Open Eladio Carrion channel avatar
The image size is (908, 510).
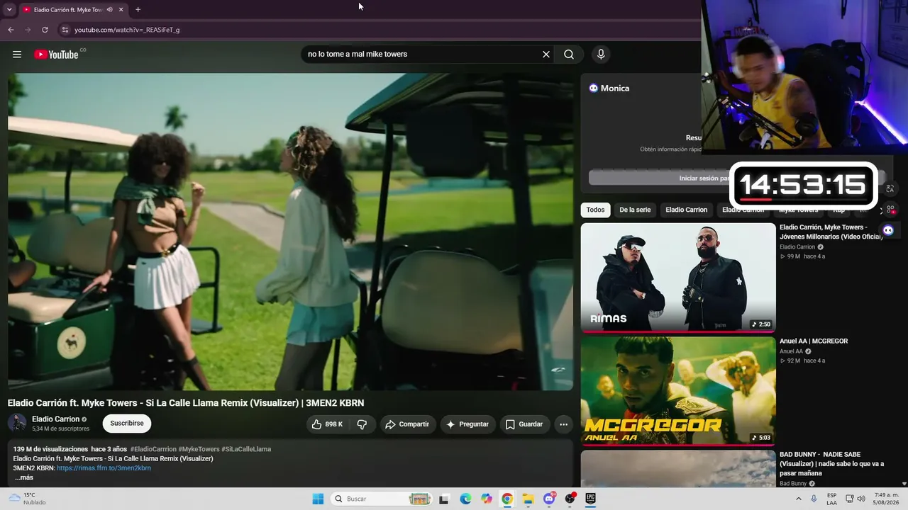[x=17, y=424]
